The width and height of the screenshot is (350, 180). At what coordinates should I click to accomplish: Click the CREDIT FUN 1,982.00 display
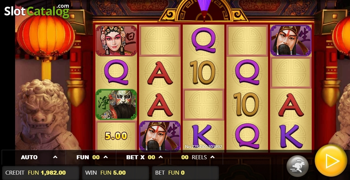coord(40,173)
